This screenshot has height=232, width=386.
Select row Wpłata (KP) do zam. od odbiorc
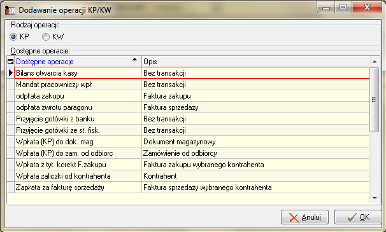(x=192, y=153)
